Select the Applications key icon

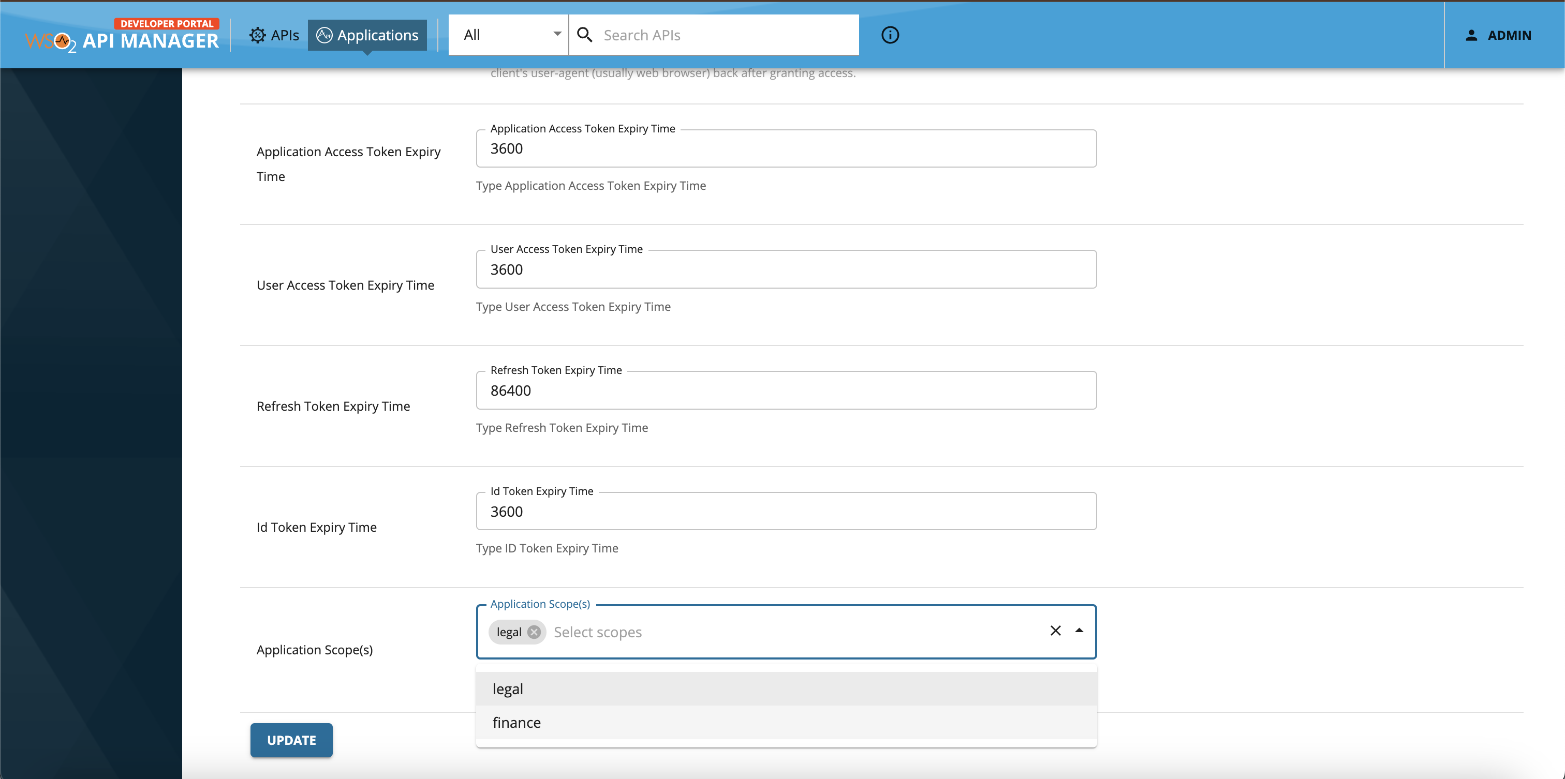(324, 35)
